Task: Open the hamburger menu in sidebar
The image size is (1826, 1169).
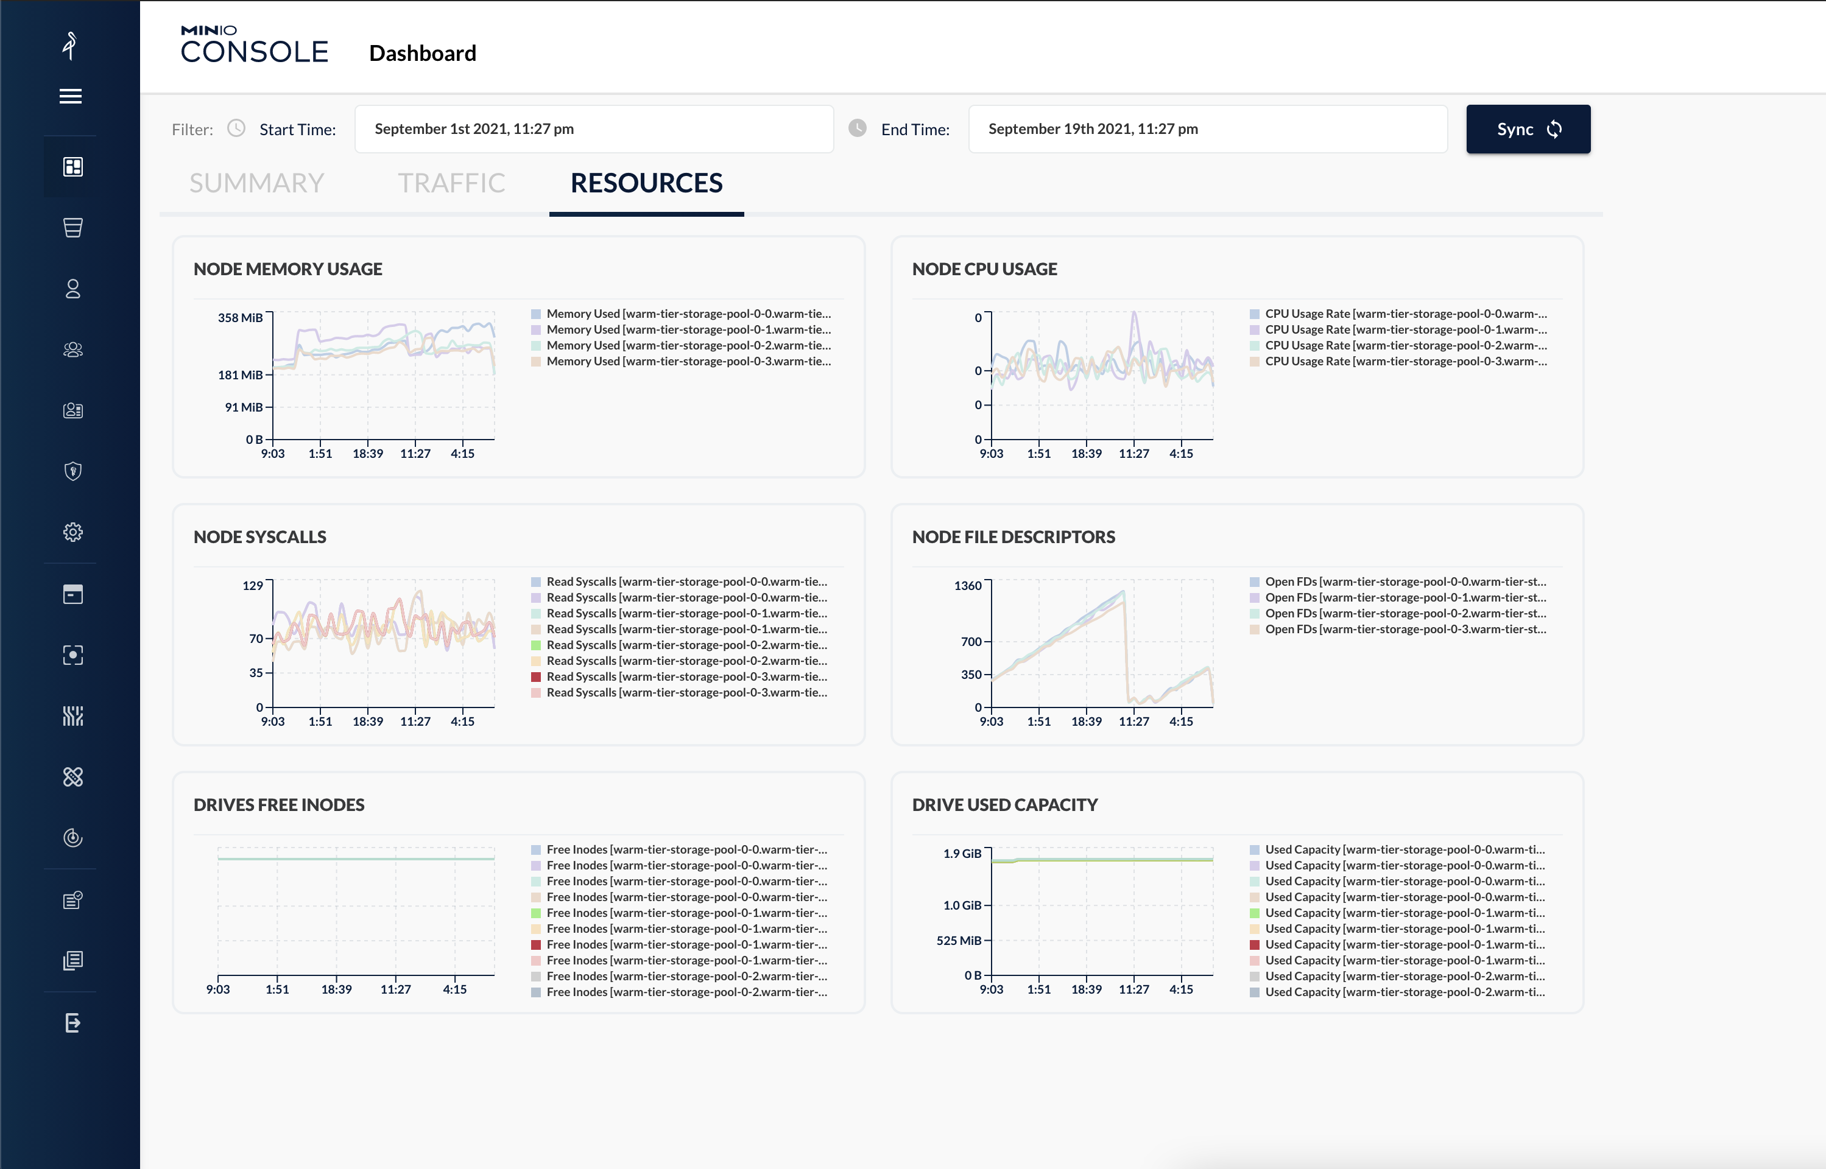Action: point(71,96)
